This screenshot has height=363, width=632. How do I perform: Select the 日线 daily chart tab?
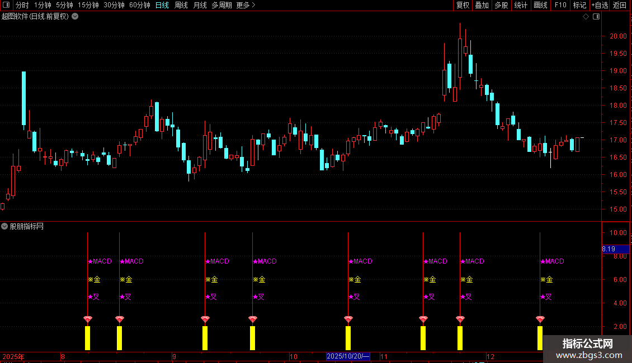[162, 5]
